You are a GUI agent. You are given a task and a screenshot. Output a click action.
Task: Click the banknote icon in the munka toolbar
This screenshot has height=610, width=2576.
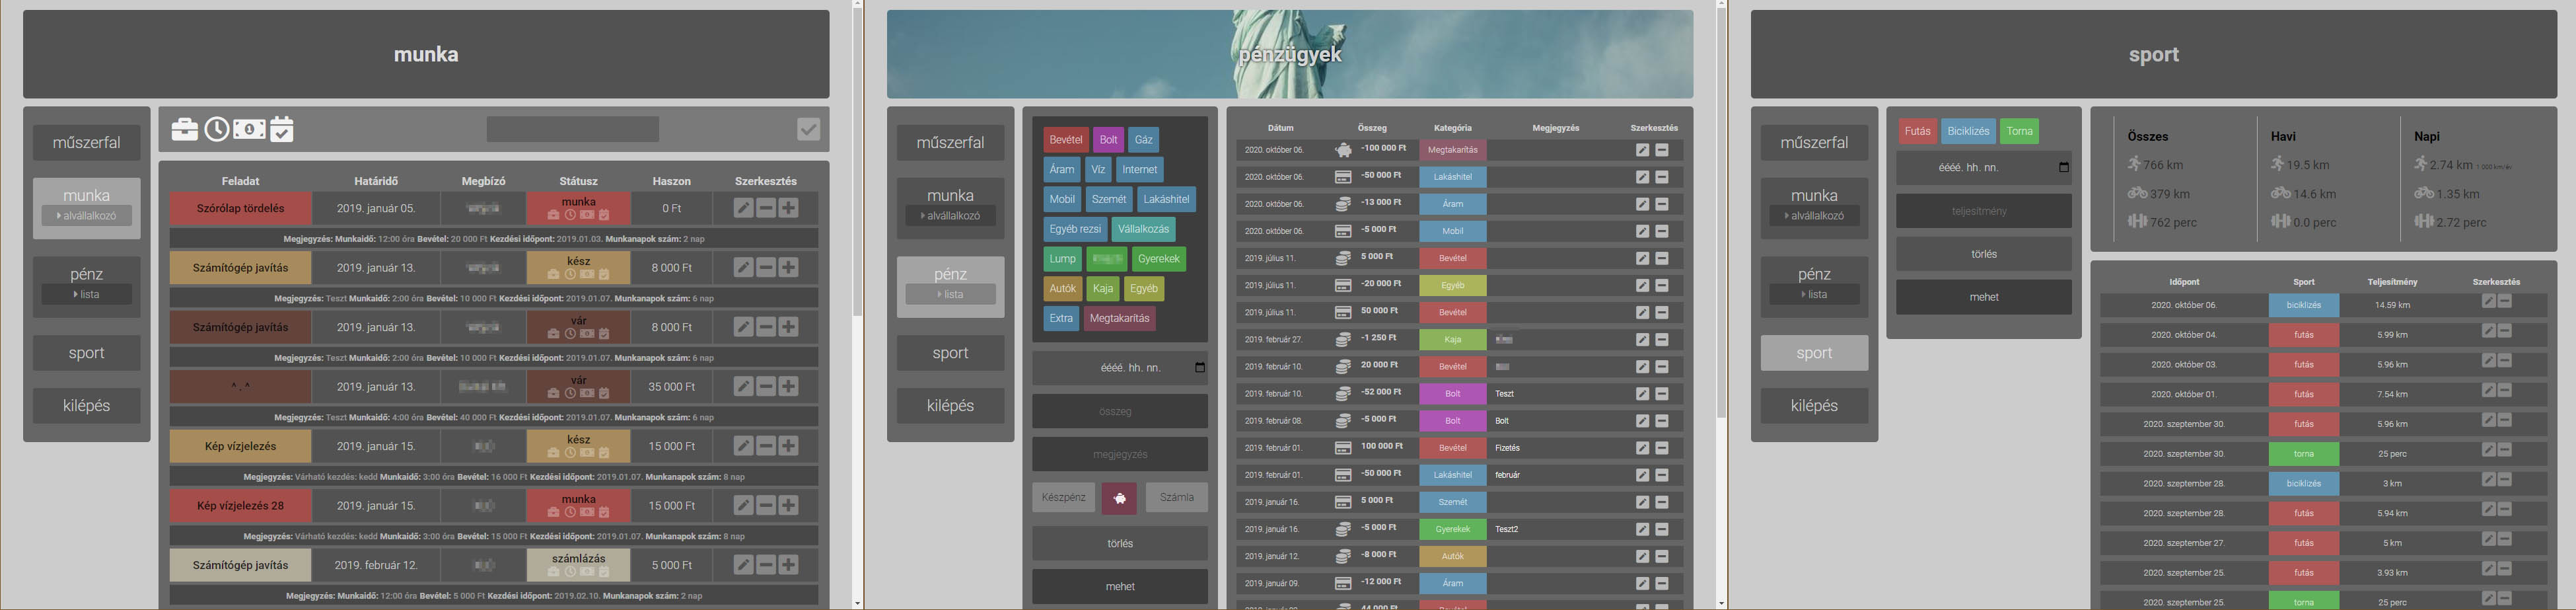(249, 130)
